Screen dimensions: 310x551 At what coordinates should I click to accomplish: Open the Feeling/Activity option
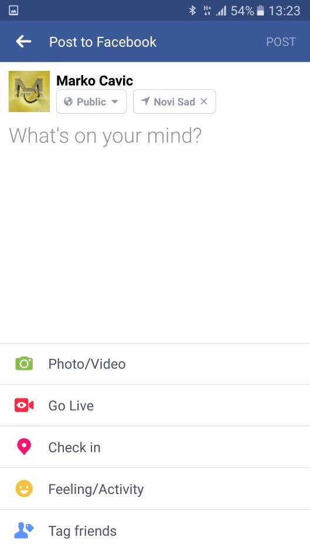coord(155,489)
